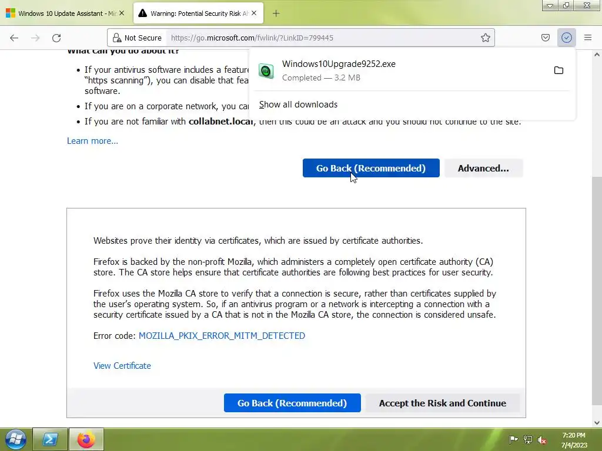Open Action Center flag tray icon
602x451 pixels.
point(513,439)
